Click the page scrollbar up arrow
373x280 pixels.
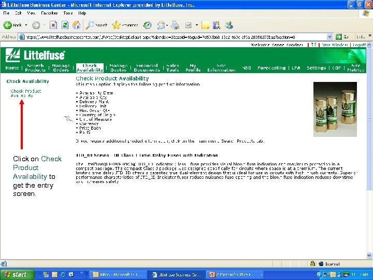(x=369, y=45)
